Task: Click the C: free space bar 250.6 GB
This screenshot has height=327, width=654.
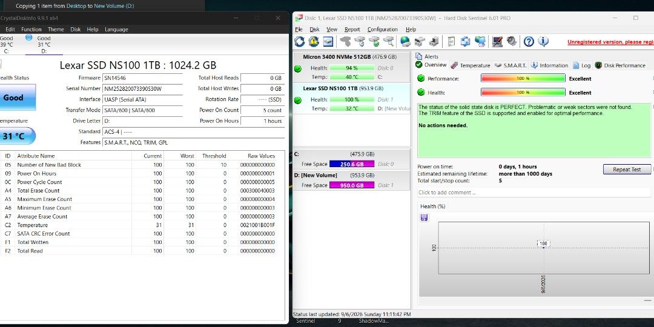Action: (352, 164)
